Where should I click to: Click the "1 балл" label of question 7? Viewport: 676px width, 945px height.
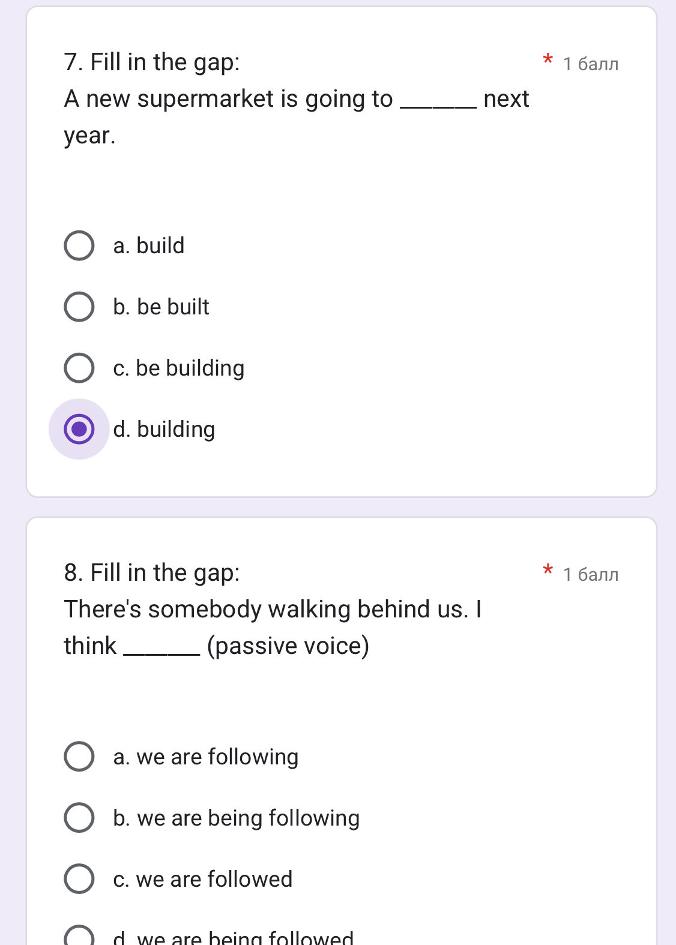591,64
